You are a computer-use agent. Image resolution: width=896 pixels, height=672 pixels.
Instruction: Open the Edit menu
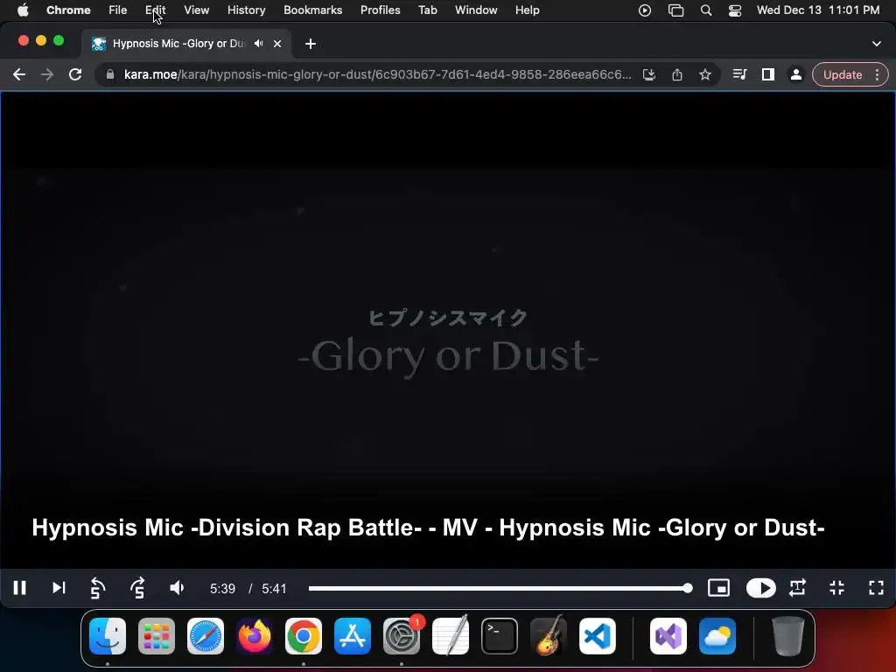click(156, 10)
